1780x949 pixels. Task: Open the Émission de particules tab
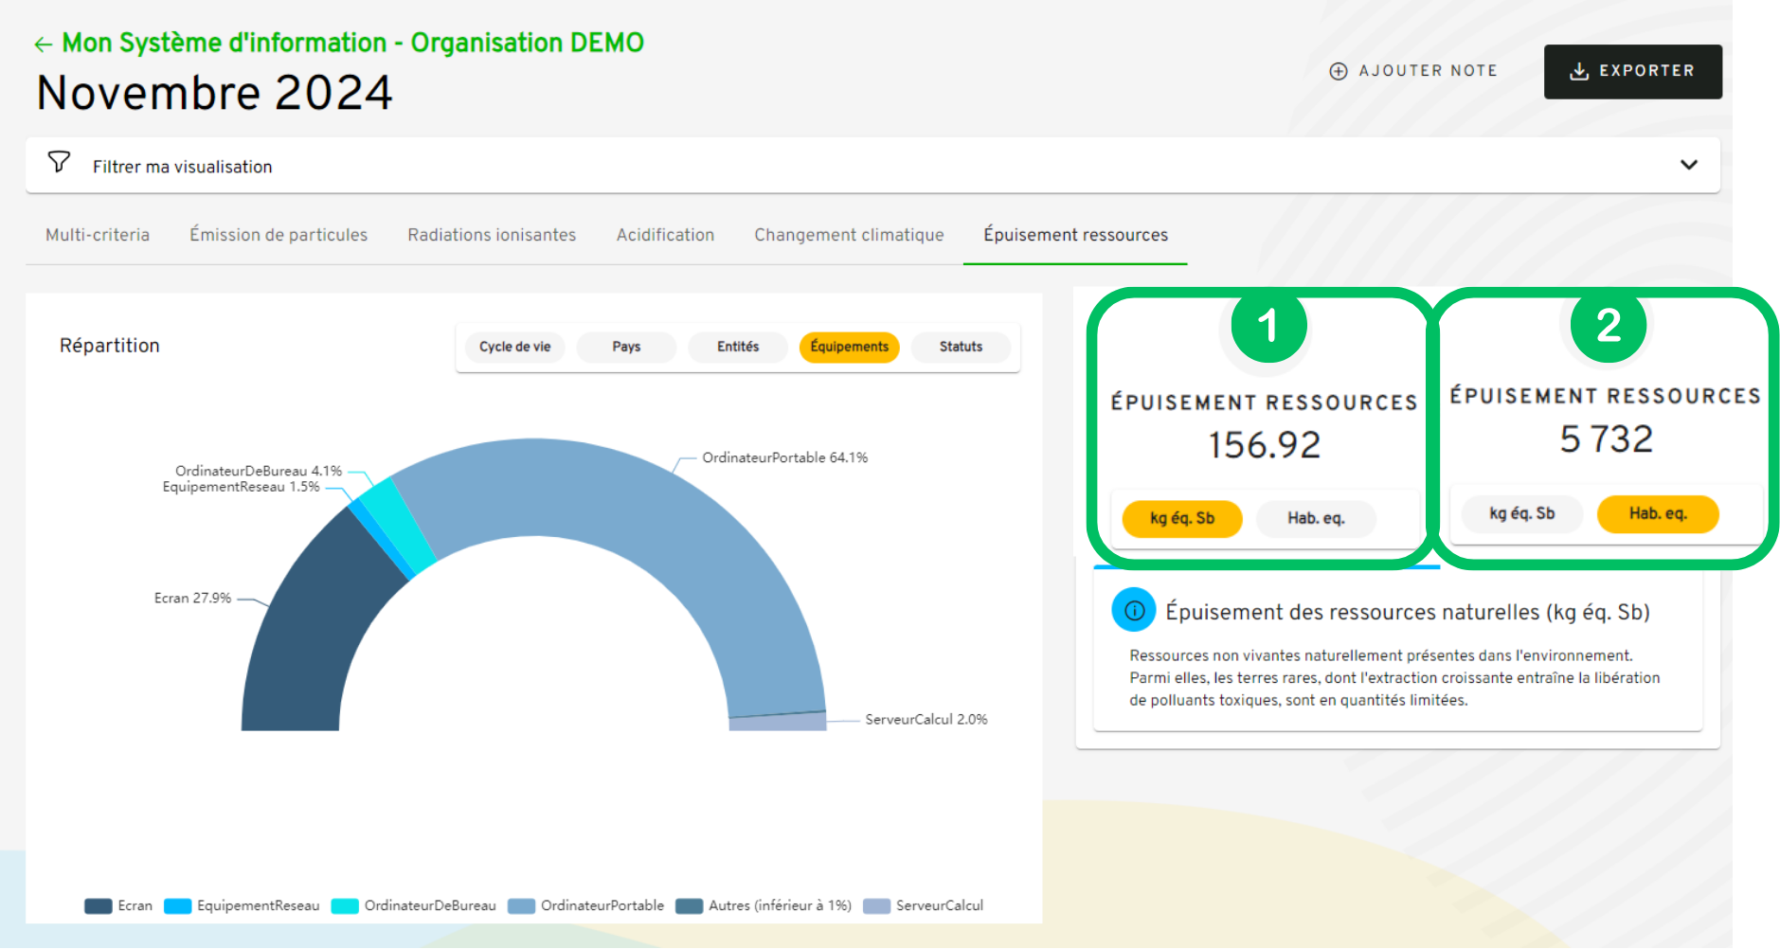(x=279, y=235)
